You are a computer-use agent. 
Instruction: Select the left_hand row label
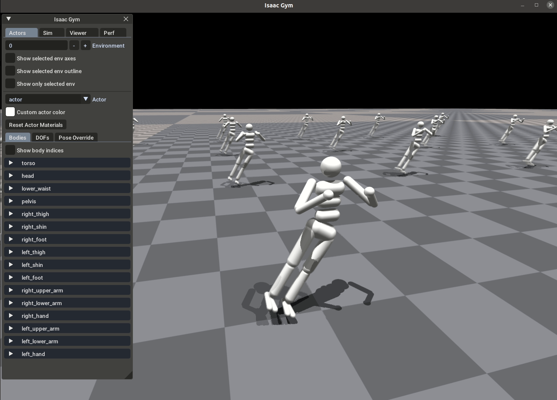click(x=33, y=354)
